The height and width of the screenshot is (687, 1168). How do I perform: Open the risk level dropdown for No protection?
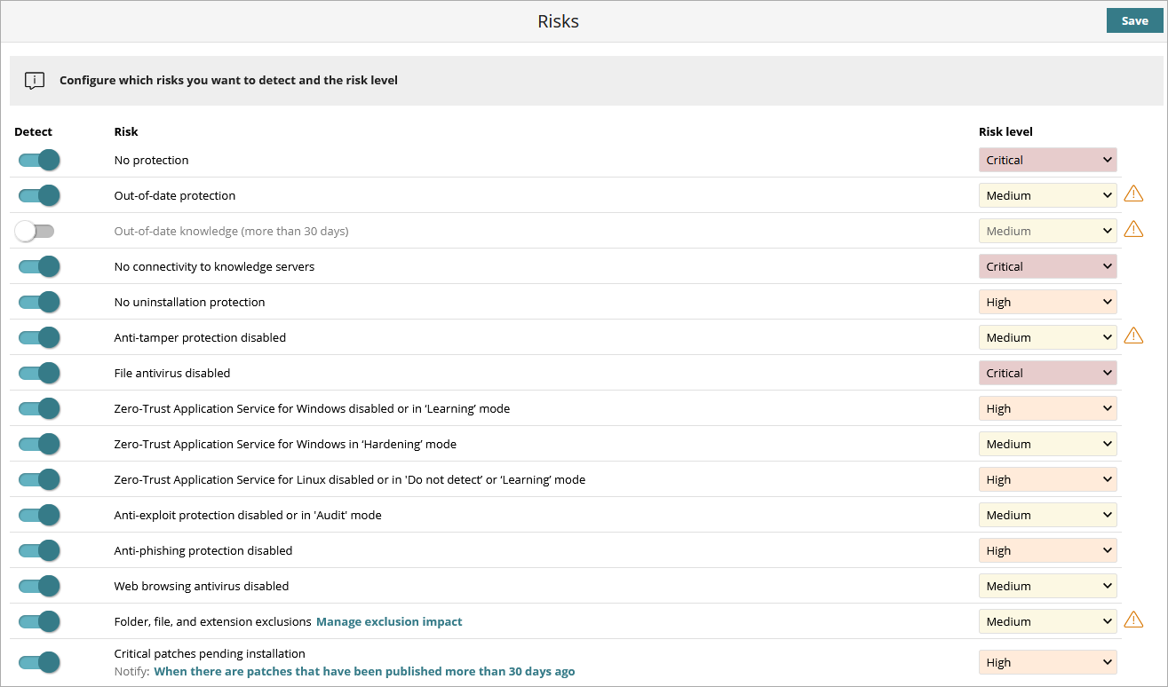point(1047,160)
